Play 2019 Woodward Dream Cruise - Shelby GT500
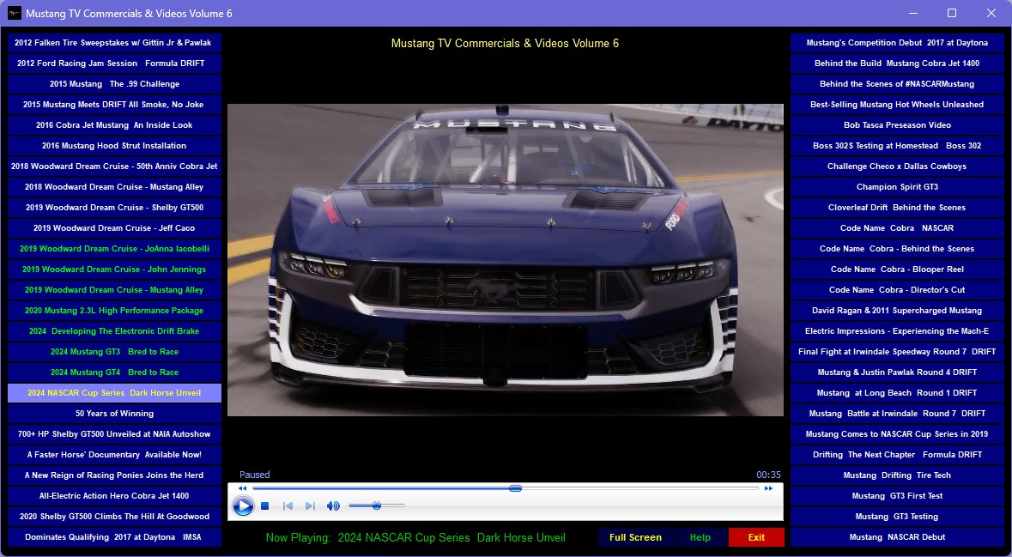The image size is (1012, 557). (114, 208)
